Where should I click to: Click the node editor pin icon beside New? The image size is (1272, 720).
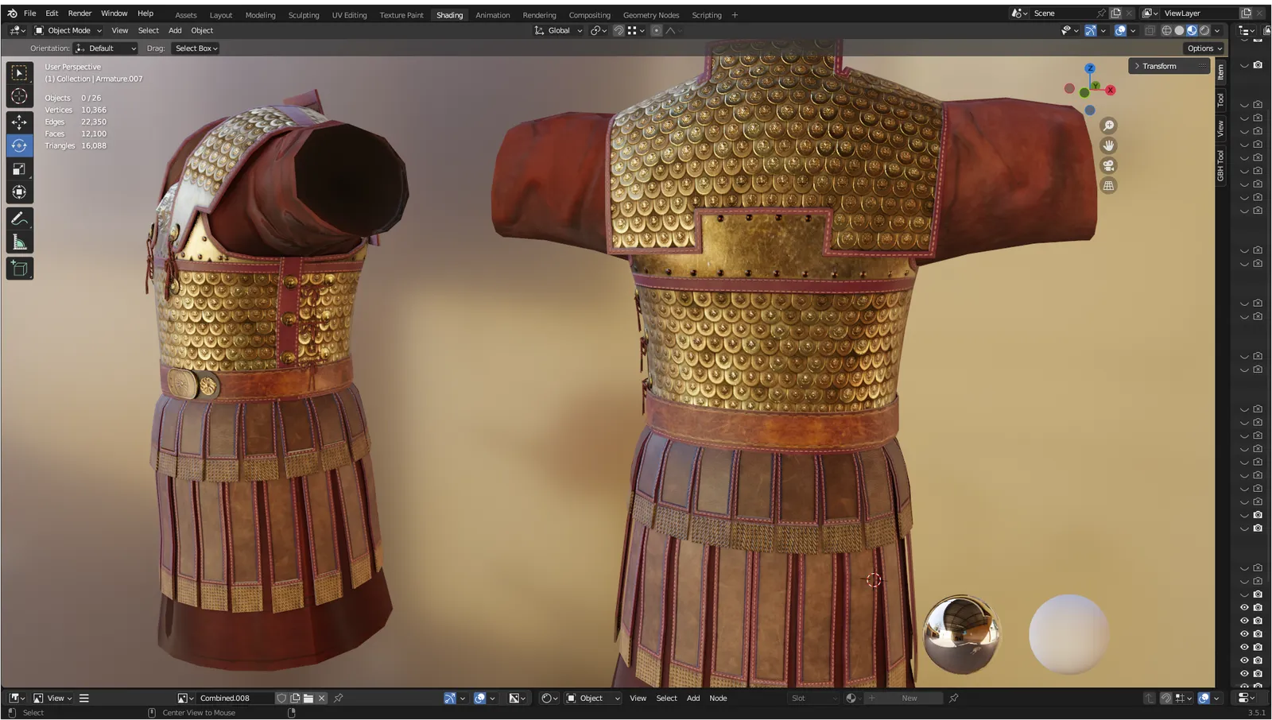tap(954, 698)
